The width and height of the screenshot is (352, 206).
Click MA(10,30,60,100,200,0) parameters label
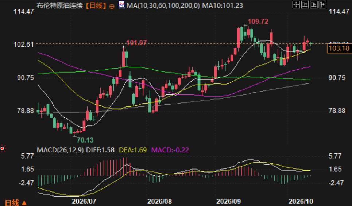(163, 5)
